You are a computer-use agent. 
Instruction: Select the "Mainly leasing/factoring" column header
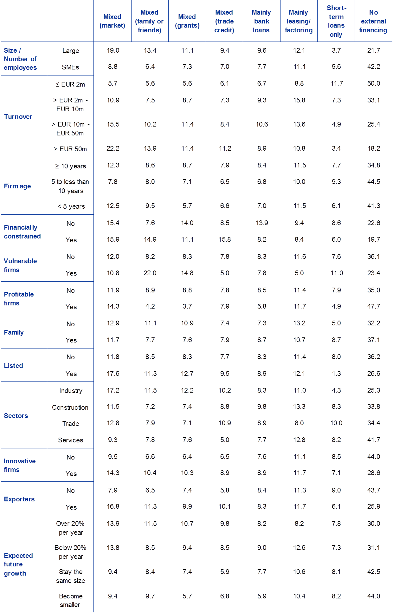coord(299,21)
